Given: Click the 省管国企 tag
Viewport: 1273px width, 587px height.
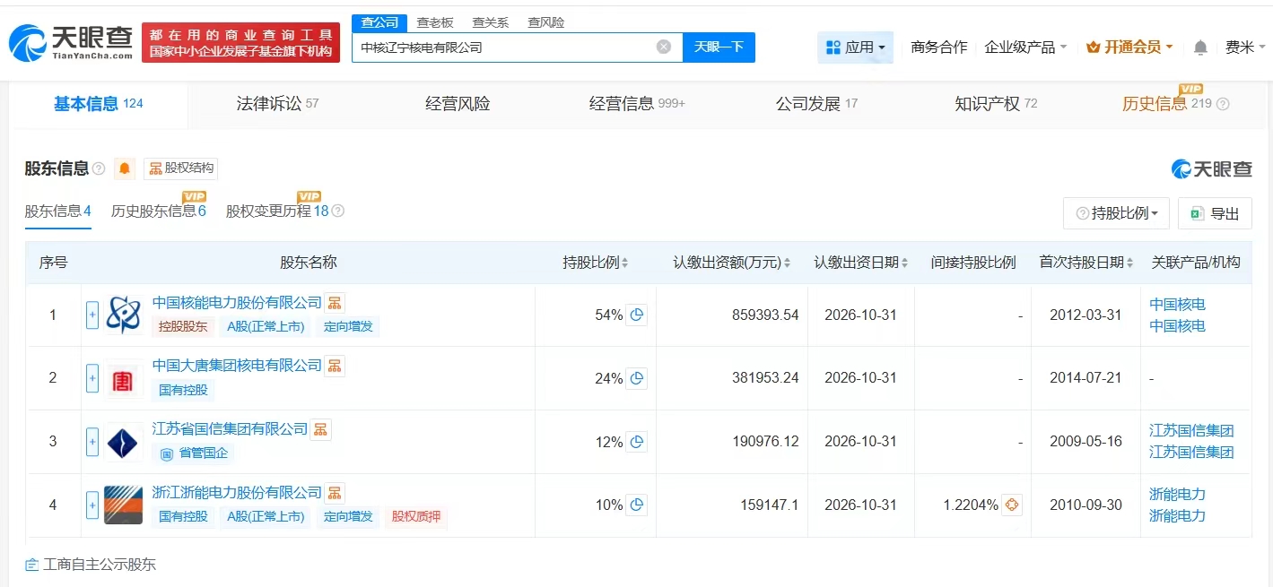Looking at the screenshot, I should click(195, 453).
